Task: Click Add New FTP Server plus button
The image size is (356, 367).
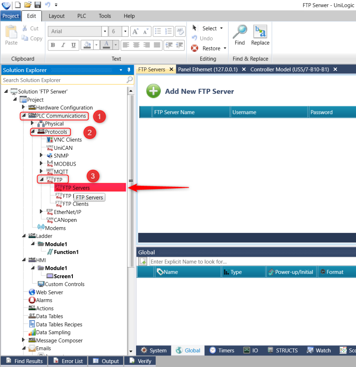Action: [154, 91]
